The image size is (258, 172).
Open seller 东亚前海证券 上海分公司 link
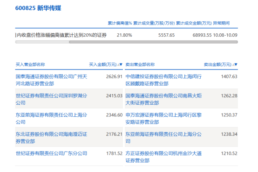[163, 138]
